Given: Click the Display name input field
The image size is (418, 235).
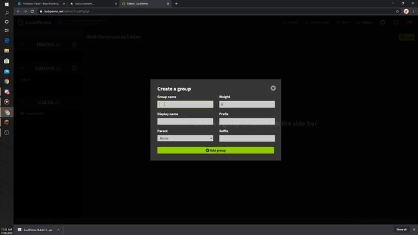Looking at the screenshot, I should pos(185,121).
